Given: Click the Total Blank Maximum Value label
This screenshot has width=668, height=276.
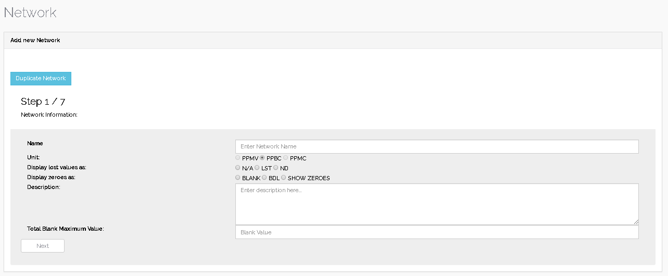Looking at the screenshot, I should [66, 229].
